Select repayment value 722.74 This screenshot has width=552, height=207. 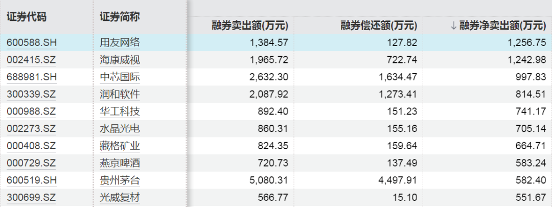[402, 60]
